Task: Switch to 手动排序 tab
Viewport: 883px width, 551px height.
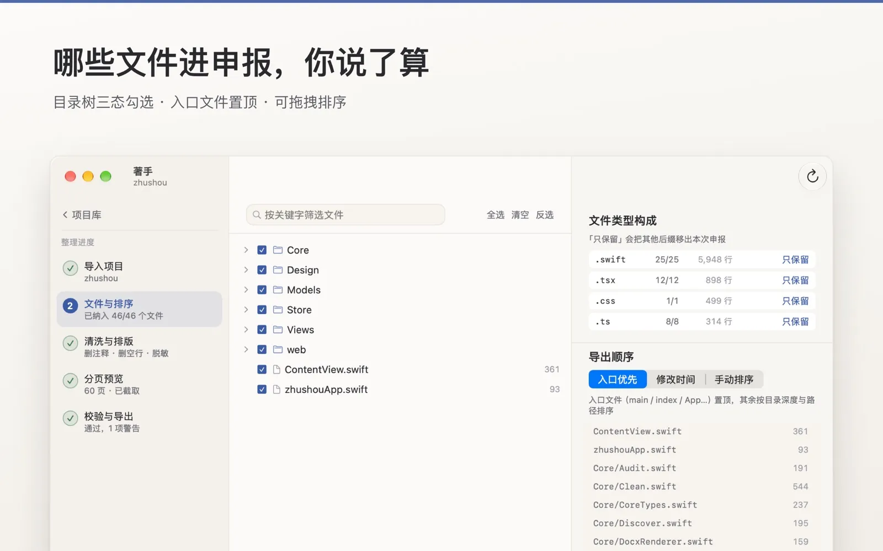Action: coord(734,380)
